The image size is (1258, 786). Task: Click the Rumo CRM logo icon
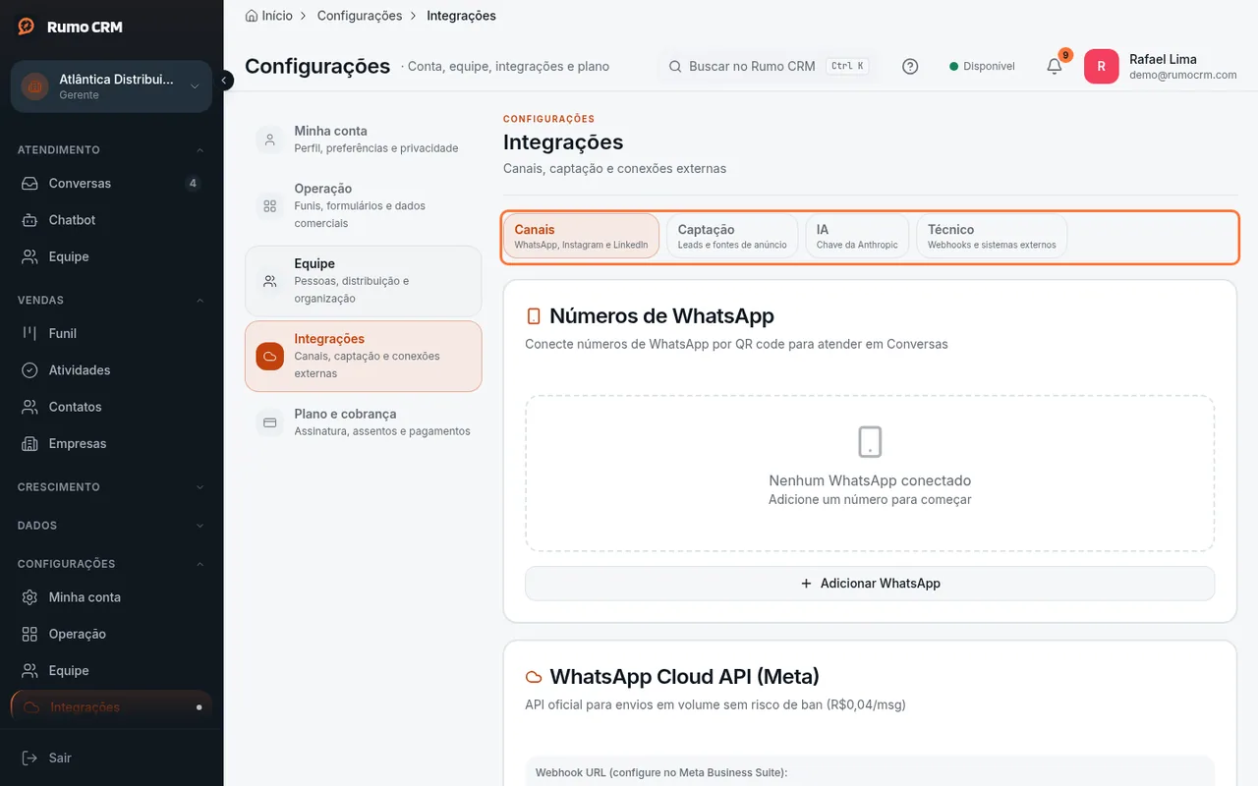tap(27, 27)
